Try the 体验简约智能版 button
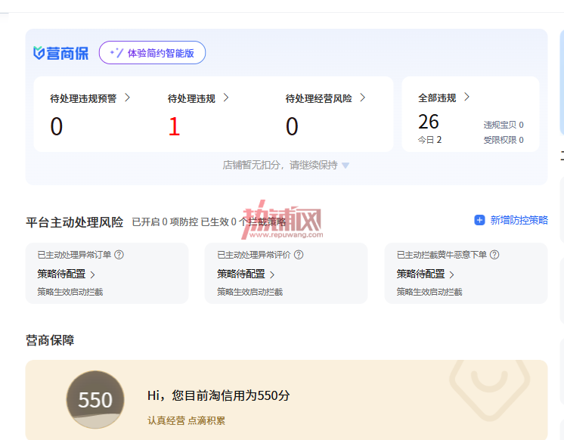This screenshot has height=440, width=564. [x=152, y=53]
